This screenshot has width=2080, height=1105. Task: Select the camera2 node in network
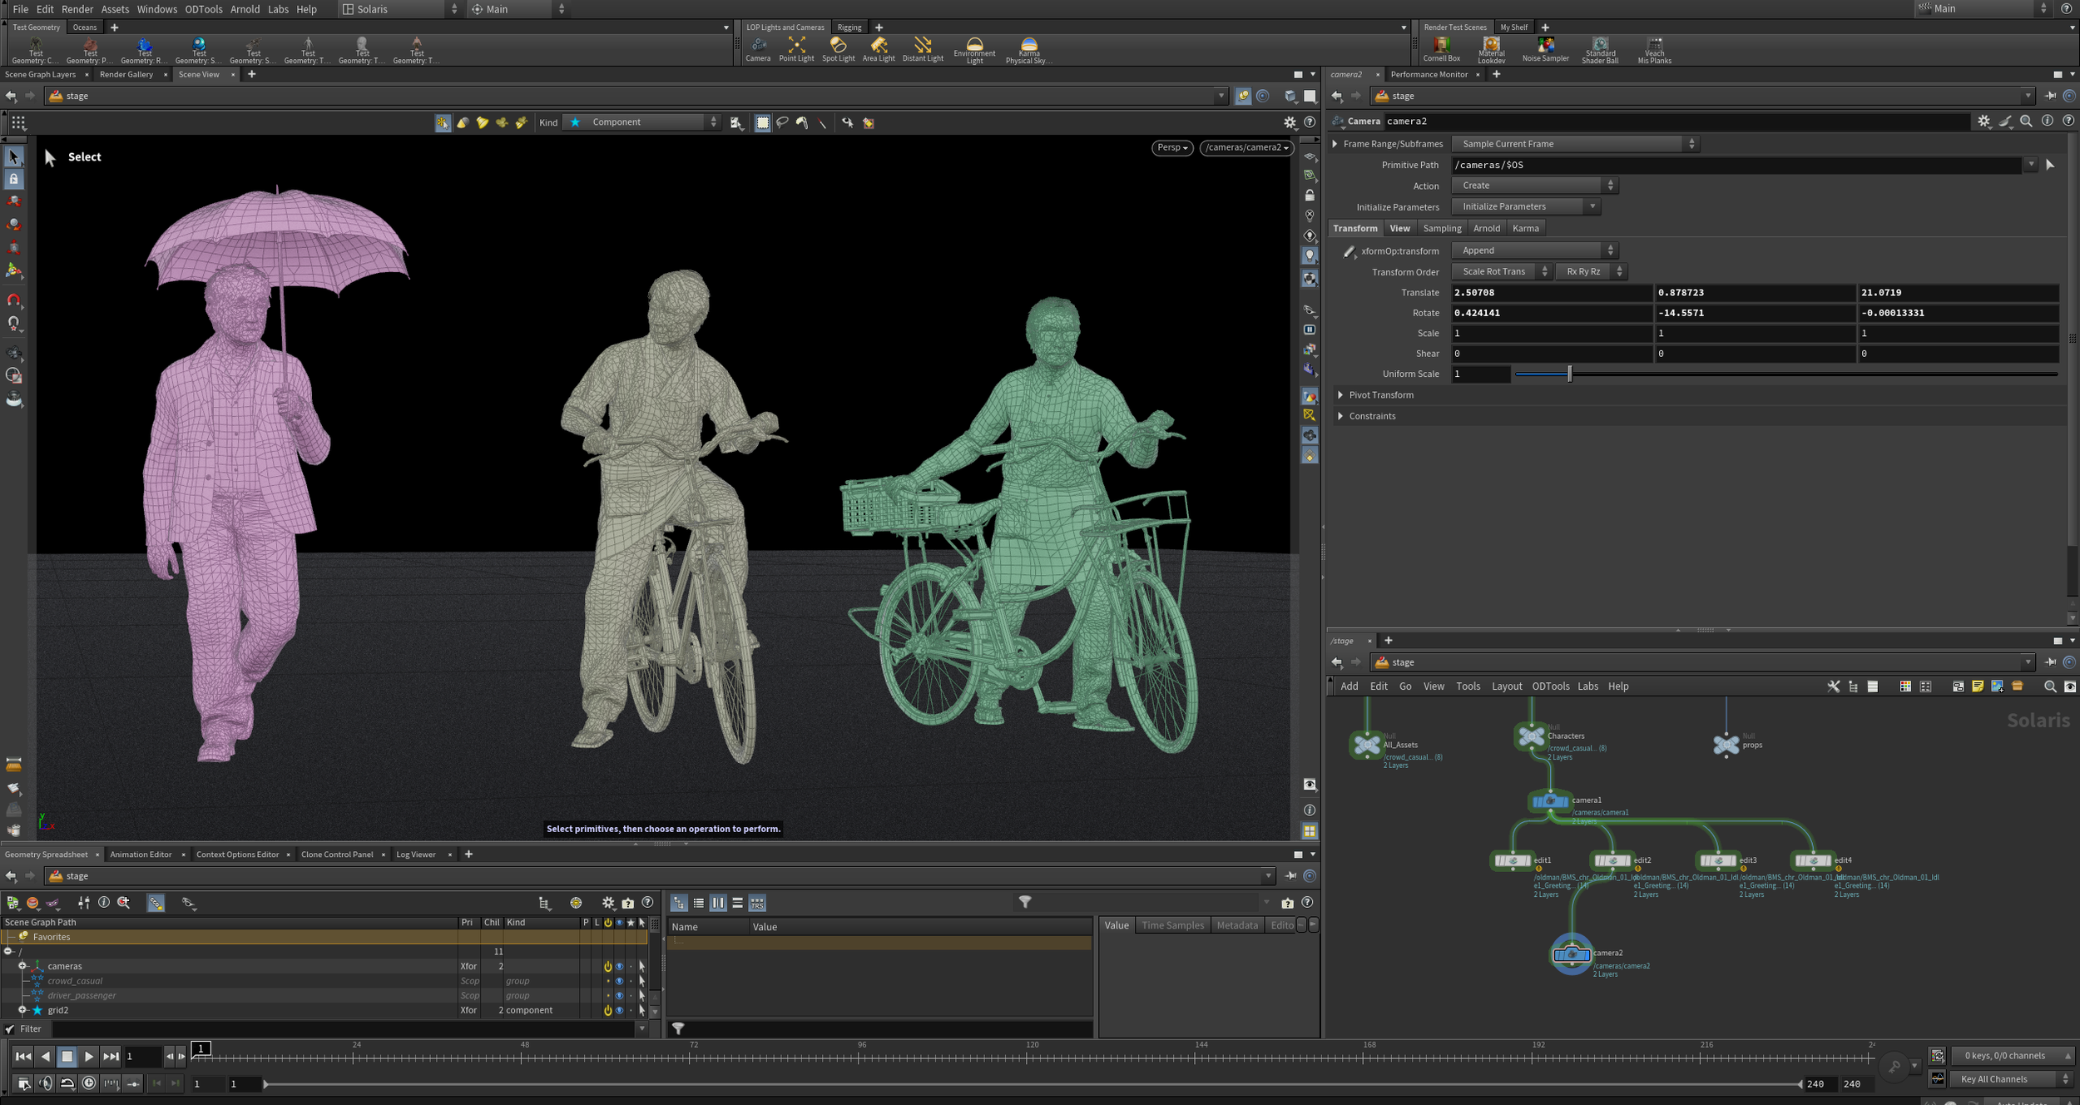pyautogui.click(x=1571, y=954)
